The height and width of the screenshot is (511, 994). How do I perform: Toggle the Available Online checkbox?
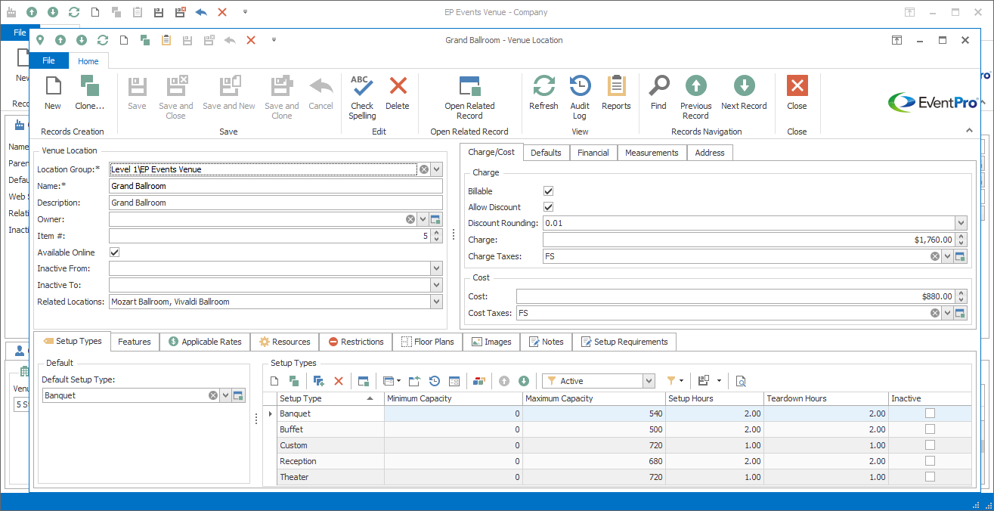pos(115,252)
